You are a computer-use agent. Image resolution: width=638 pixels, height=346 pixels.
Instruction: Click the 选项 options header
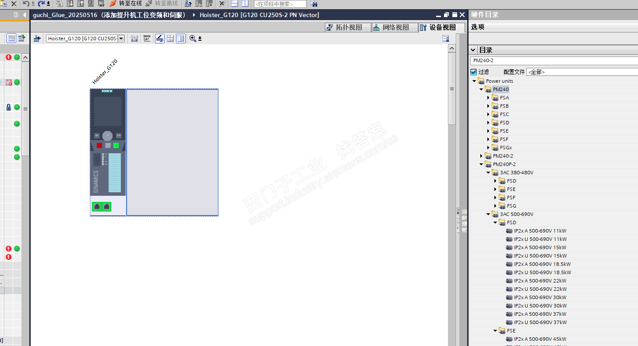(x=478, y=27)
